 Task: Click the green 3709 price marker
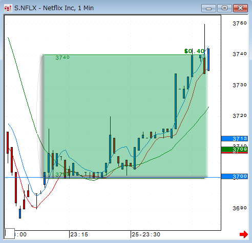pyautogui.click(x=235, y=150)
